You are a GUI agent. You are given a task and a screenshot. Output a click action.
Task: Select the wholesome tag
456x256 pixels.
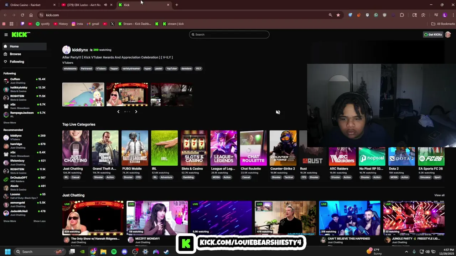[x=70, y=69]
